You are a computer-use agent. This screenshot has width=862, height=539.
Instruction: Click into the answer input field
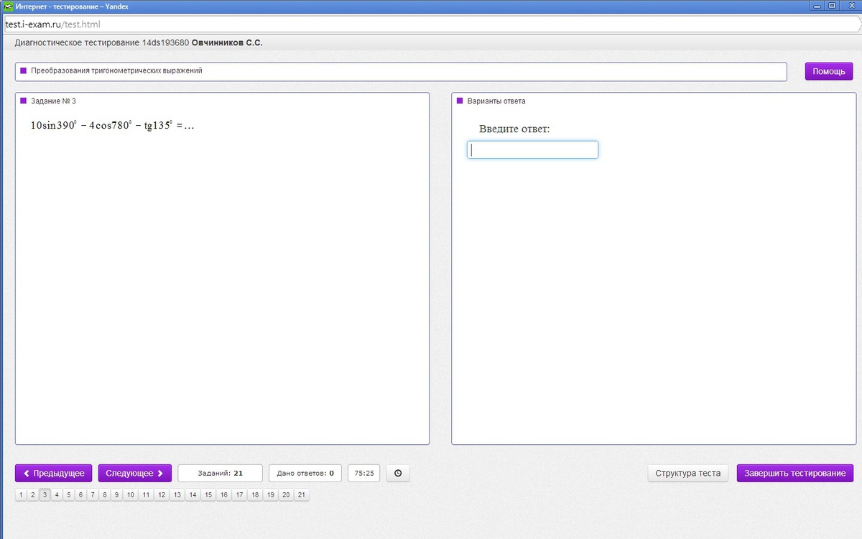point(532,149)
